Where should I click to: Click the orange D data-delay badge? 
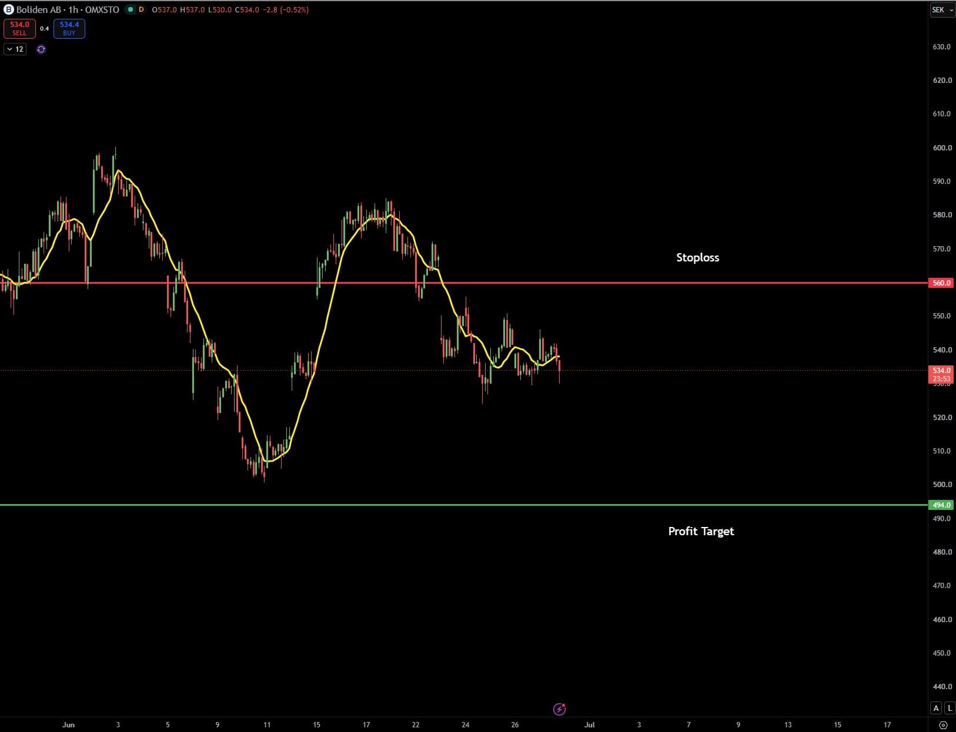(x=141, y=9)
